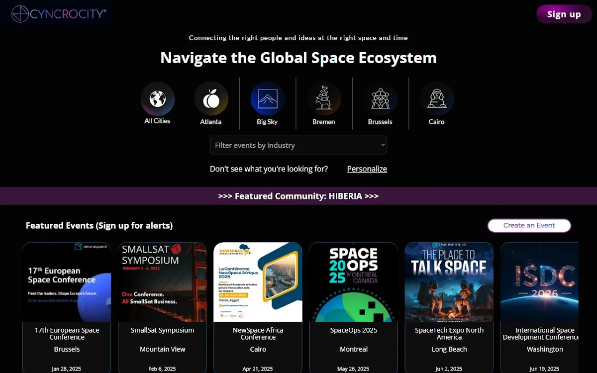This screenshot has width=597, height=373.
Task: View NewSpace Africa Conference poster
Action: point(258,282)
